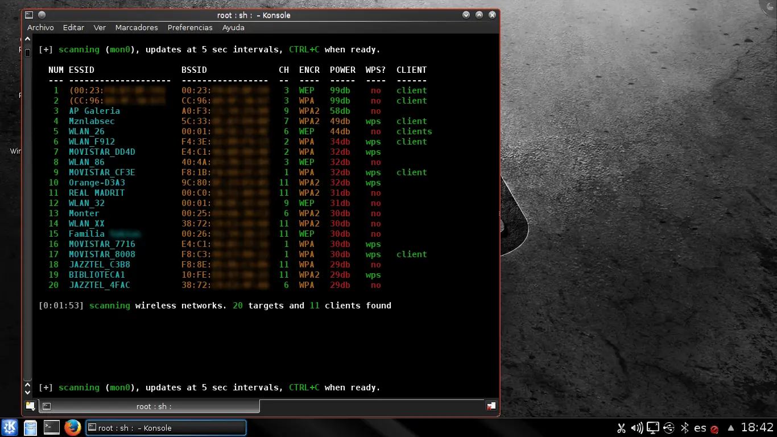Image resolution: width=777 pixels, height=437 pixels.
Task: Click the 'WLAN_F912' ESSID
Action: pyautogui.click(x=92, y=142)
